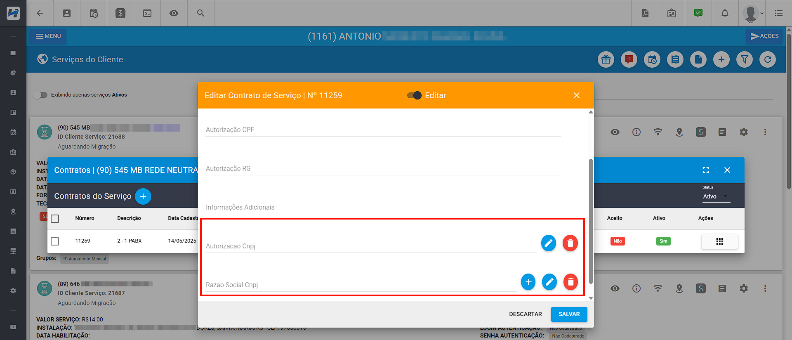Click the AÇÕES button
The height and width of the screenshot is (340, 792).
[764, 36]
